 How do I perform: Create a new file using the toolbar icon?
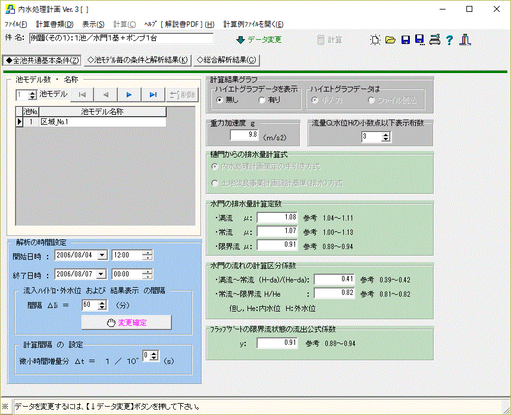375,39
